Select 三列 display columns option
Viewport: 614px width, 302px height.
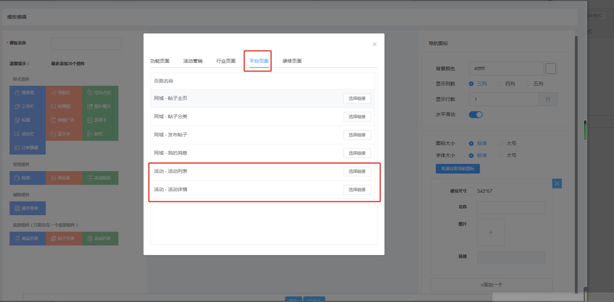point(478,84)
